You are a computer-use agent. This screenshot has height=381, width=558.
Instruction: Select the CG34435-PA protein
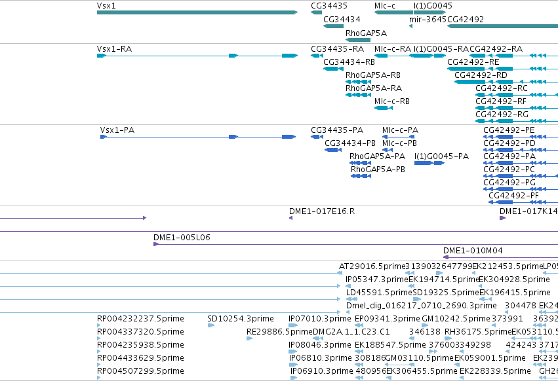pos(317,137)
